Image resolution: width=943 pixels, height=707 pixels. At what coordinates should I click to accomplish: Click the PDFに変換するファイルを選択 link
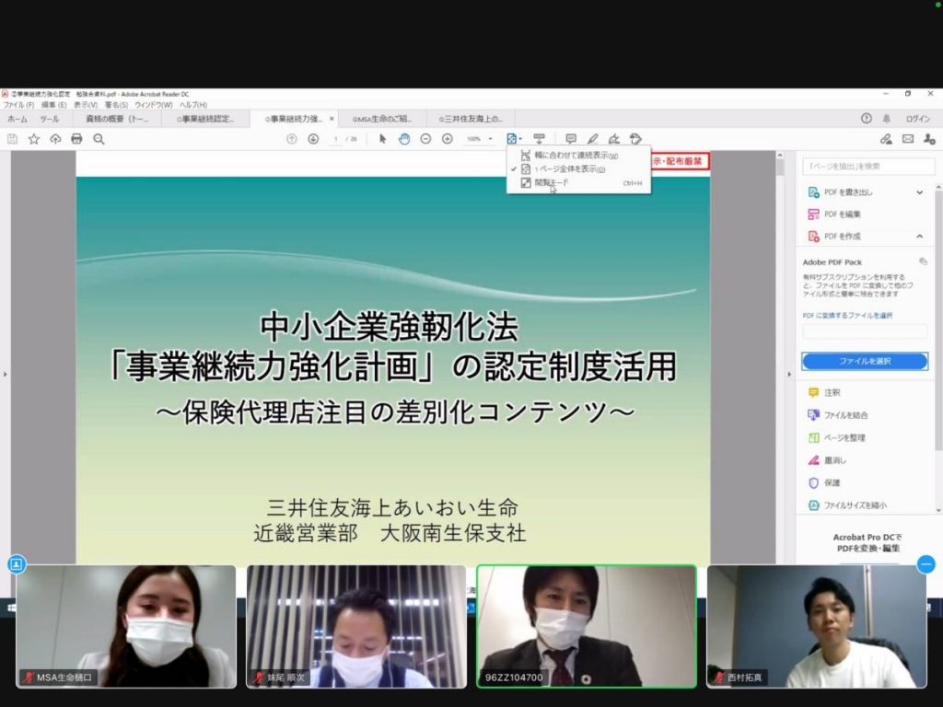click(x=847, y=316)
